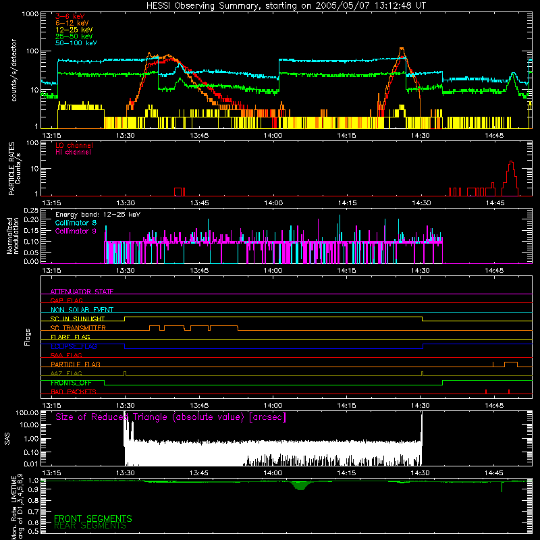Click the SC IN SUNLIGHT flag label
This screenshot has width=540, height=540.
pos(78,319)
